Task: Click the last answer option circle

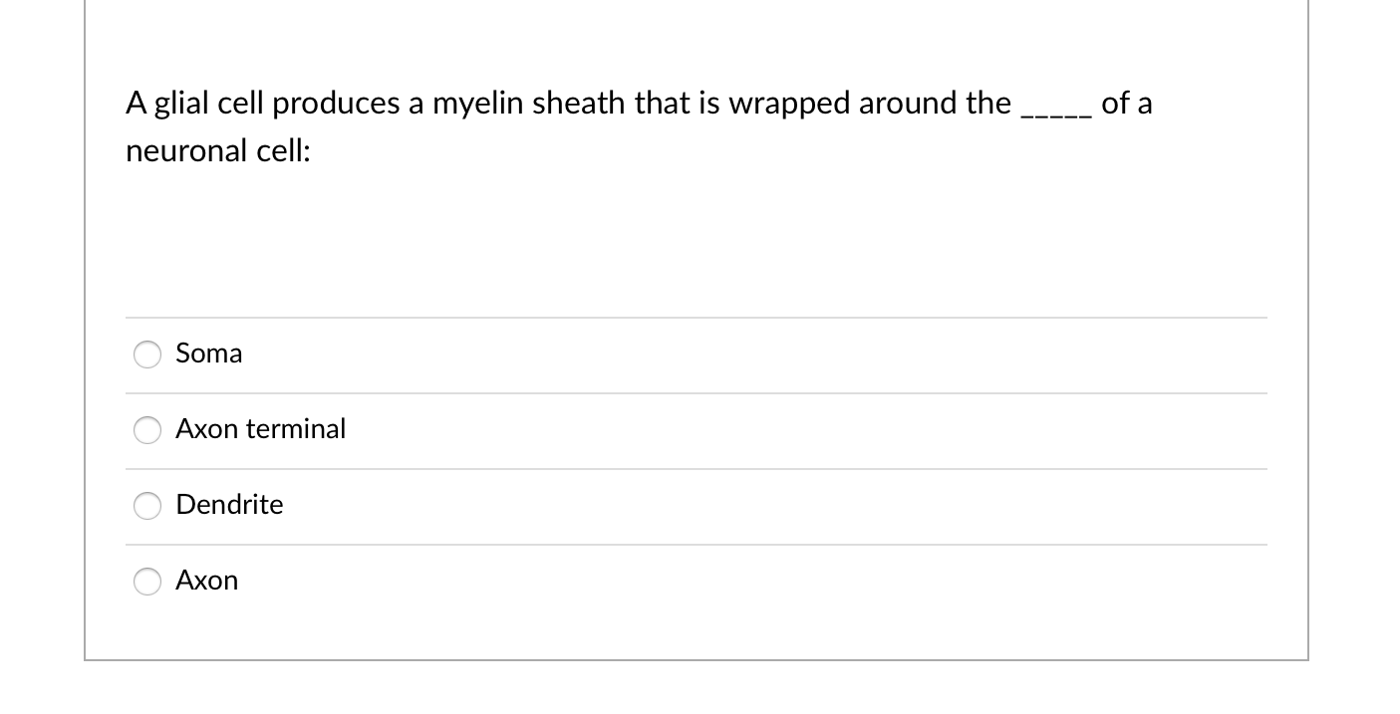Action: [146, 582]
